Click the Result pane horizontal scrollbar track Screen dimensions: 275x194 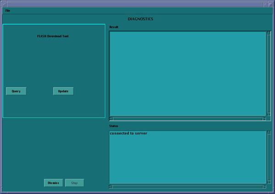pos(188,119)
